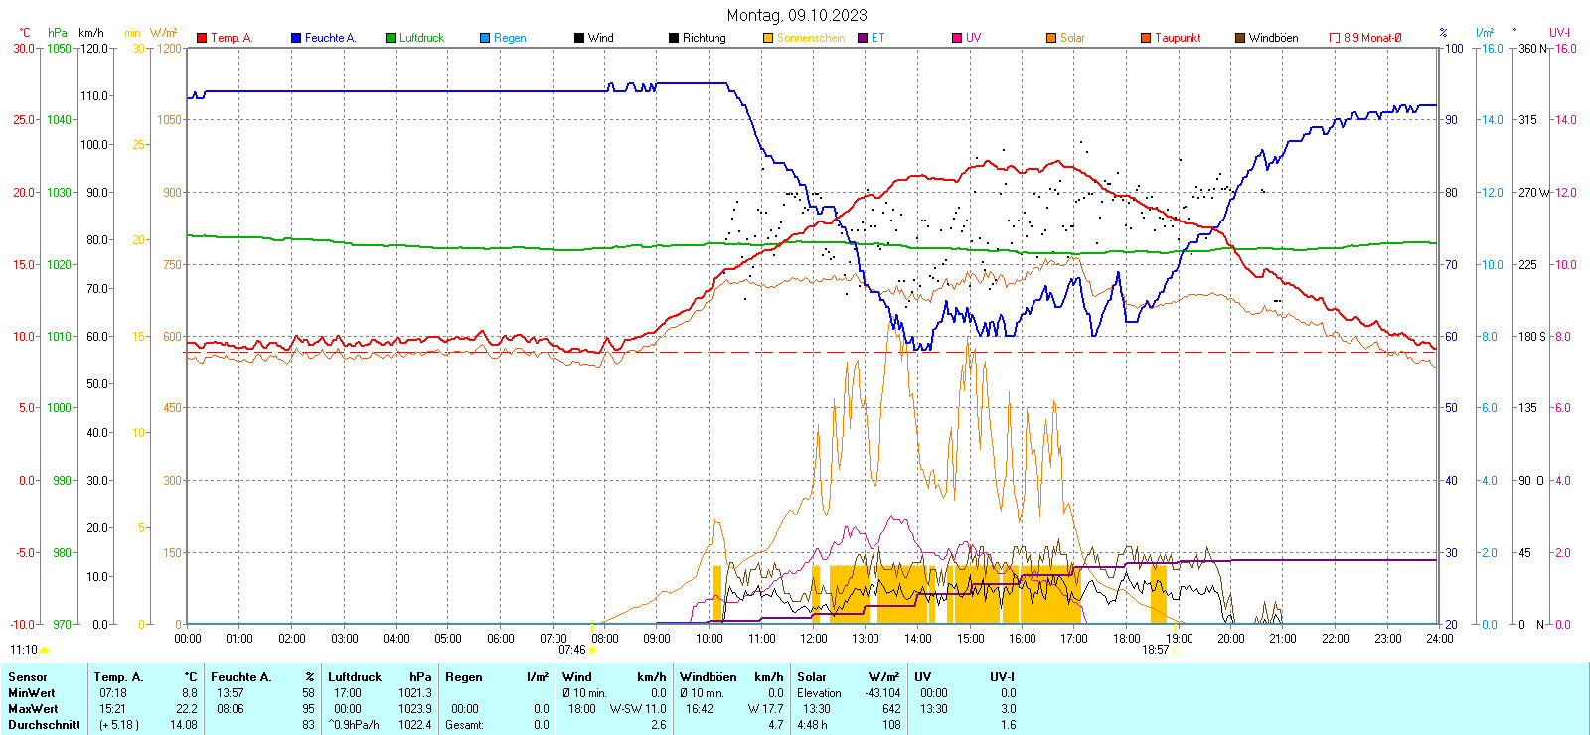Screen dimensions: 1590x735
Task: Click the red Temp. A. legend square
Action: 202,38
